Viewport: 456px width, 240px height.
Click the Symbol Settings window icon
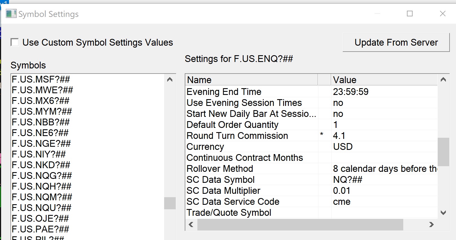coord(11,14)
